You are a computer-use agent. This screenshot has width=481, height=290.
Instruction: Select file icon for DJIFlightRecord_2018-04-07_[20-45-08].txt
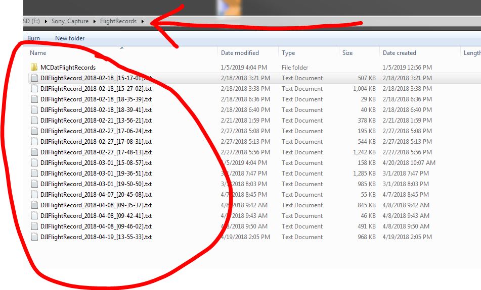pyautogui.click(x=34, y=194)
